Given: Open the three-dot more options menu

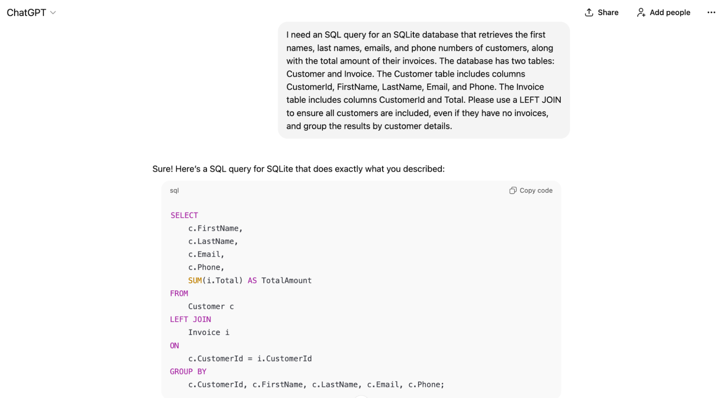Looking at the screenshot, I should 711,13.
